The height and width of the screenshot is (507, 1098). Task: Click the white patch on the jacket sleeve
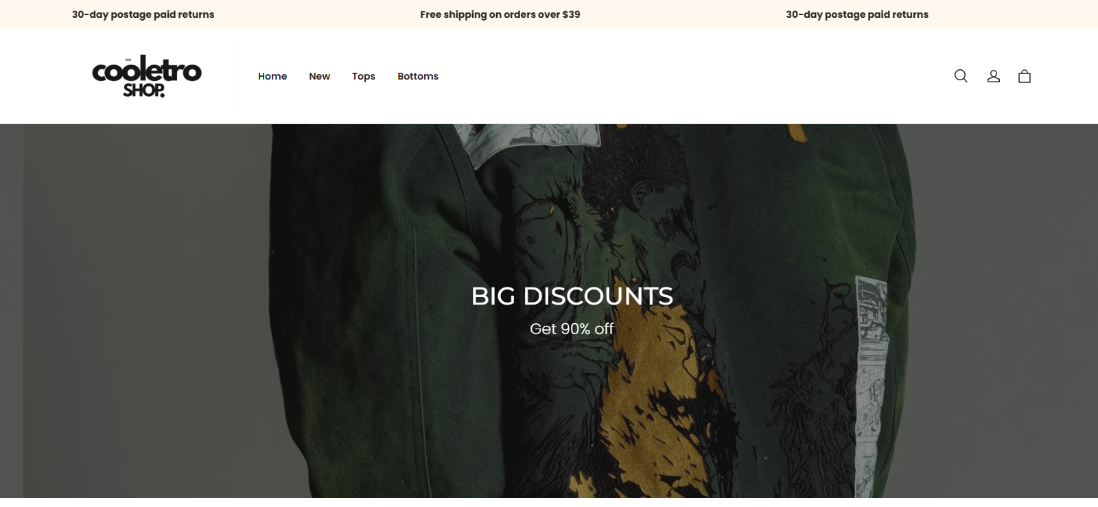click(872, 384)
